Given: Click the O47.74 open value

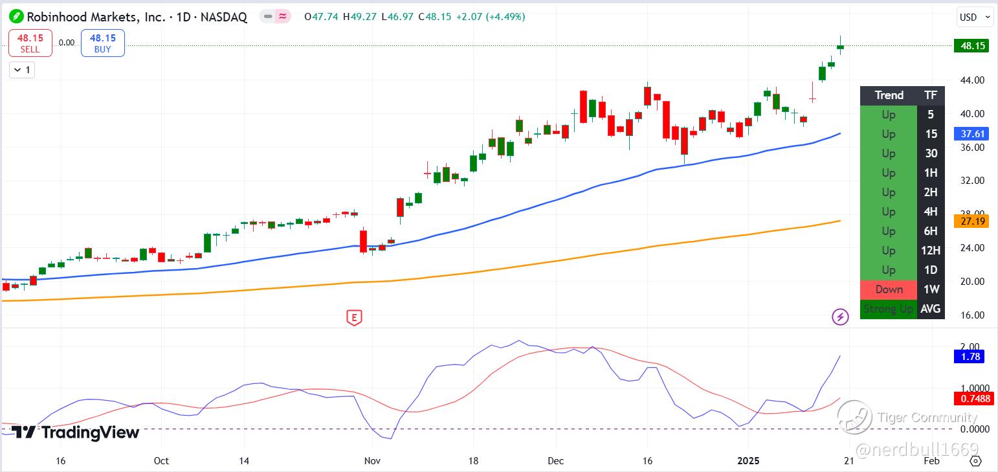Looking at the screenshot, I should (322, 17).
